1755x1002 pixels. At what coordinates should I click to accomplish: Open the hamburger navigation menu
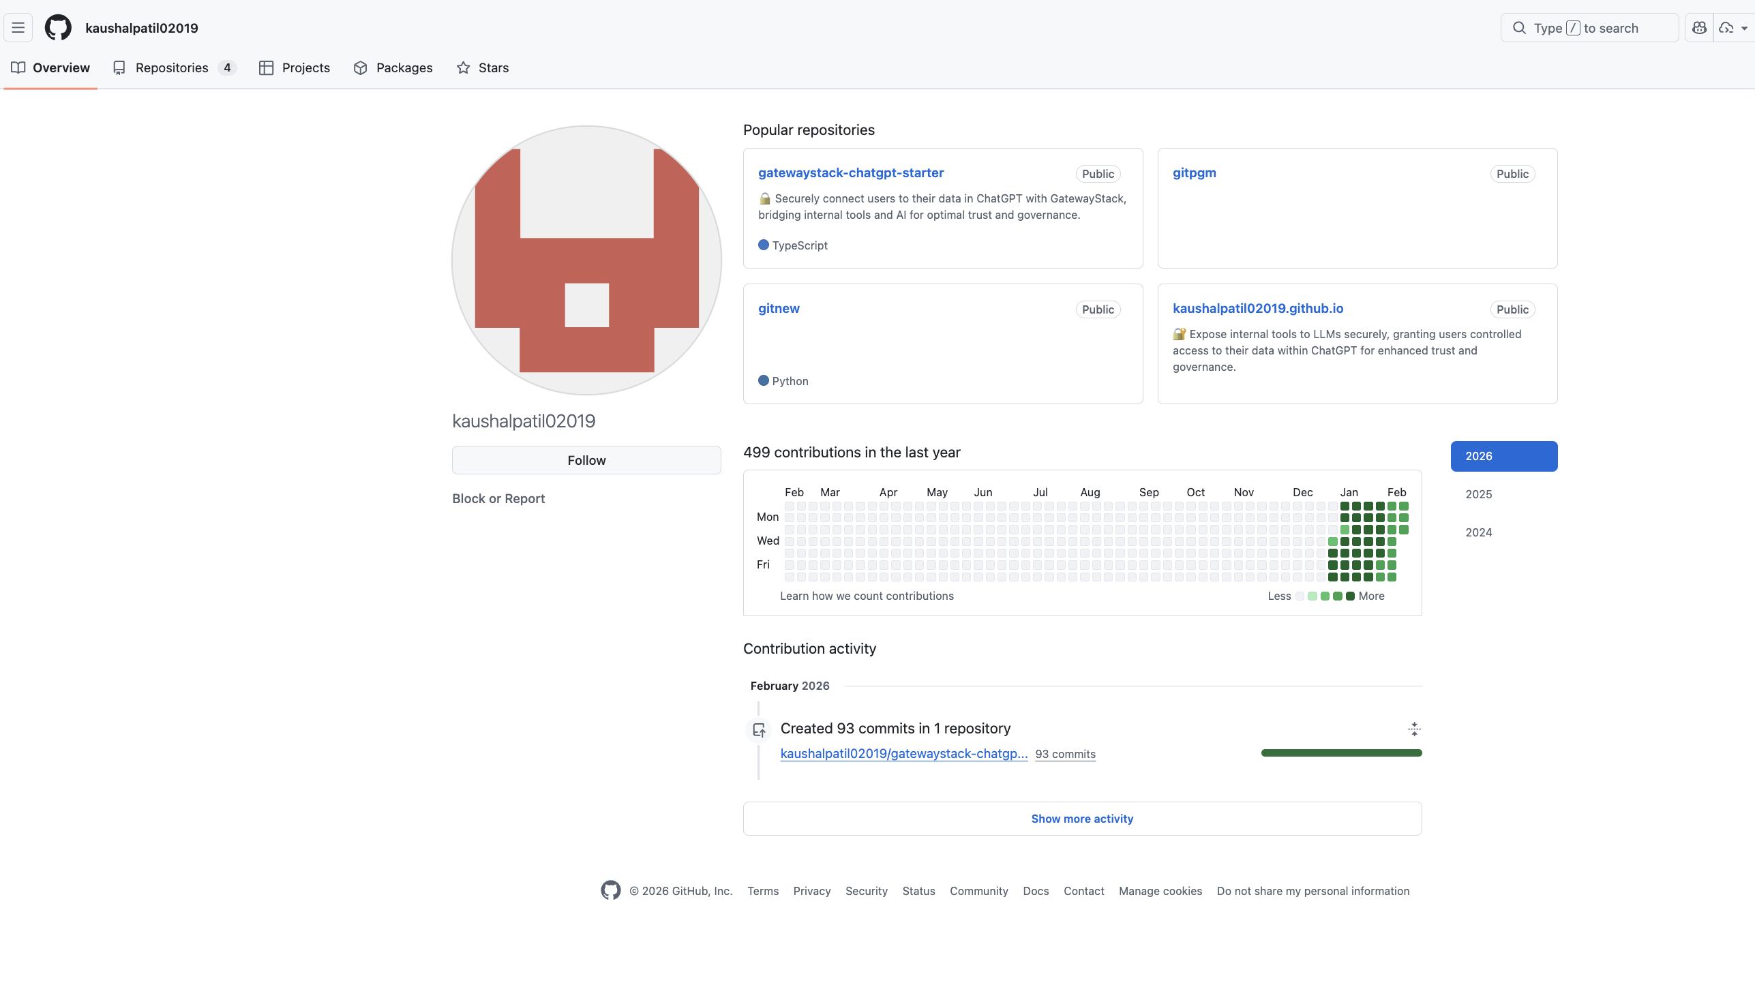coord(18,27)
